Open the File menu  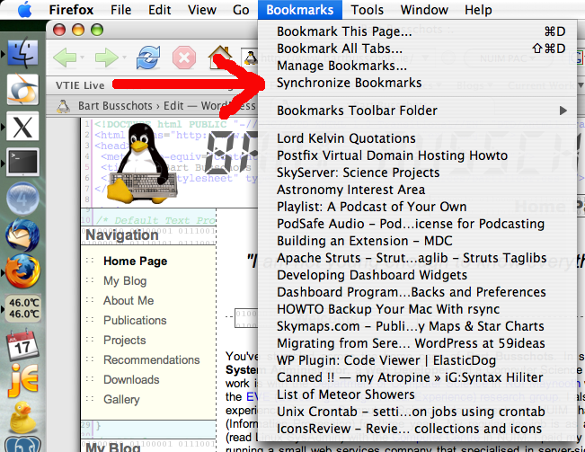121,10
